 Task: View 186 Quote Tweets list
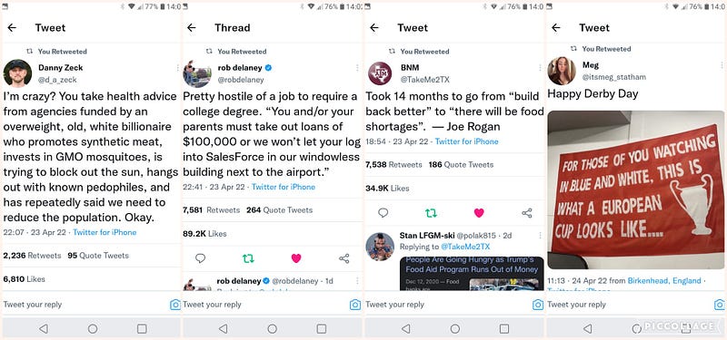(x=461, y=165)
